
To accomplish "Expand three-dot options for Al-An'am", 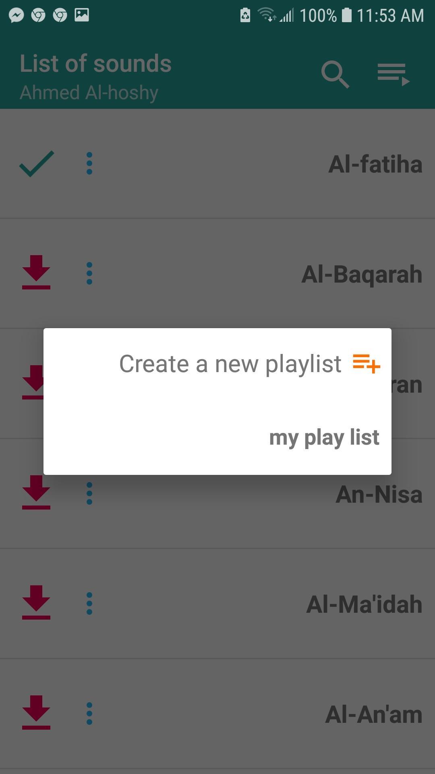I will [x=89, y=714].
